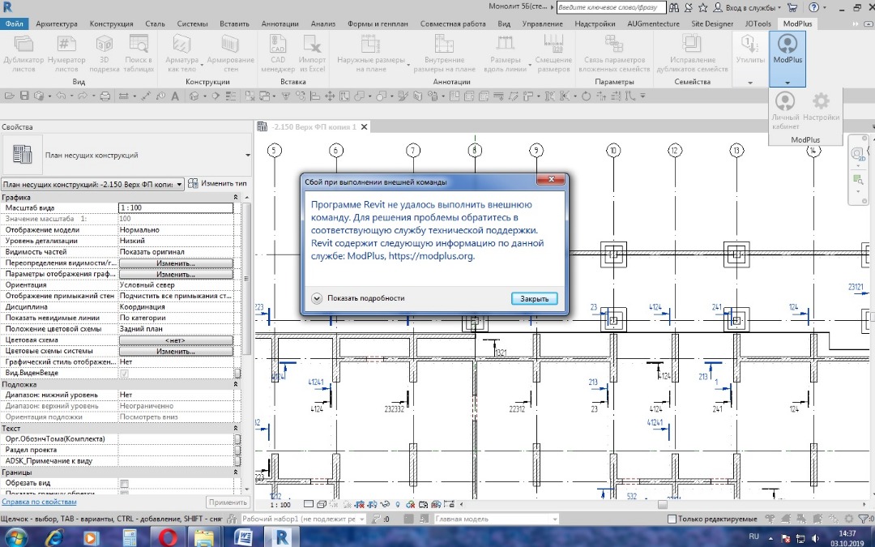Open the Управление ribbon tab

(x=542, y=24)
